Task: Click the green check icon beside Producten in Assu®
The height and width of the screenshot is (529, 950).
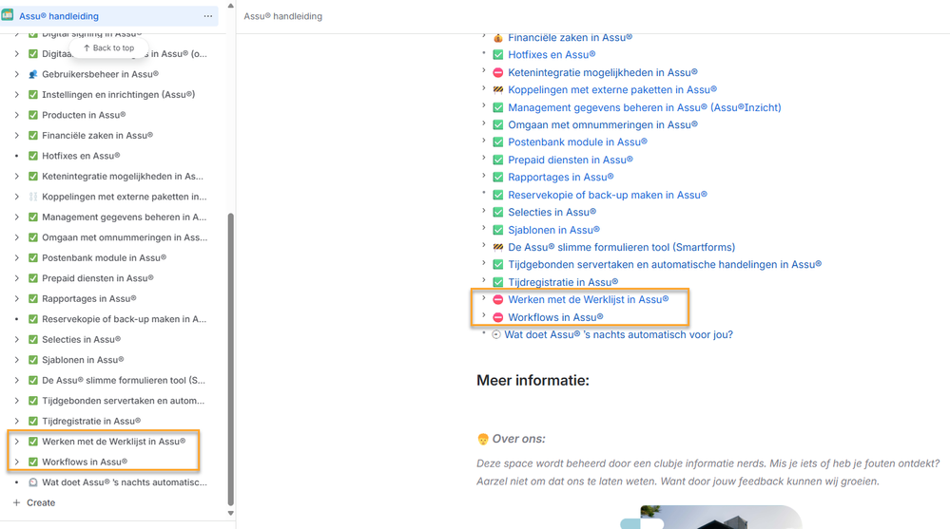Action: pyautogui.click(x=33, y=115)
